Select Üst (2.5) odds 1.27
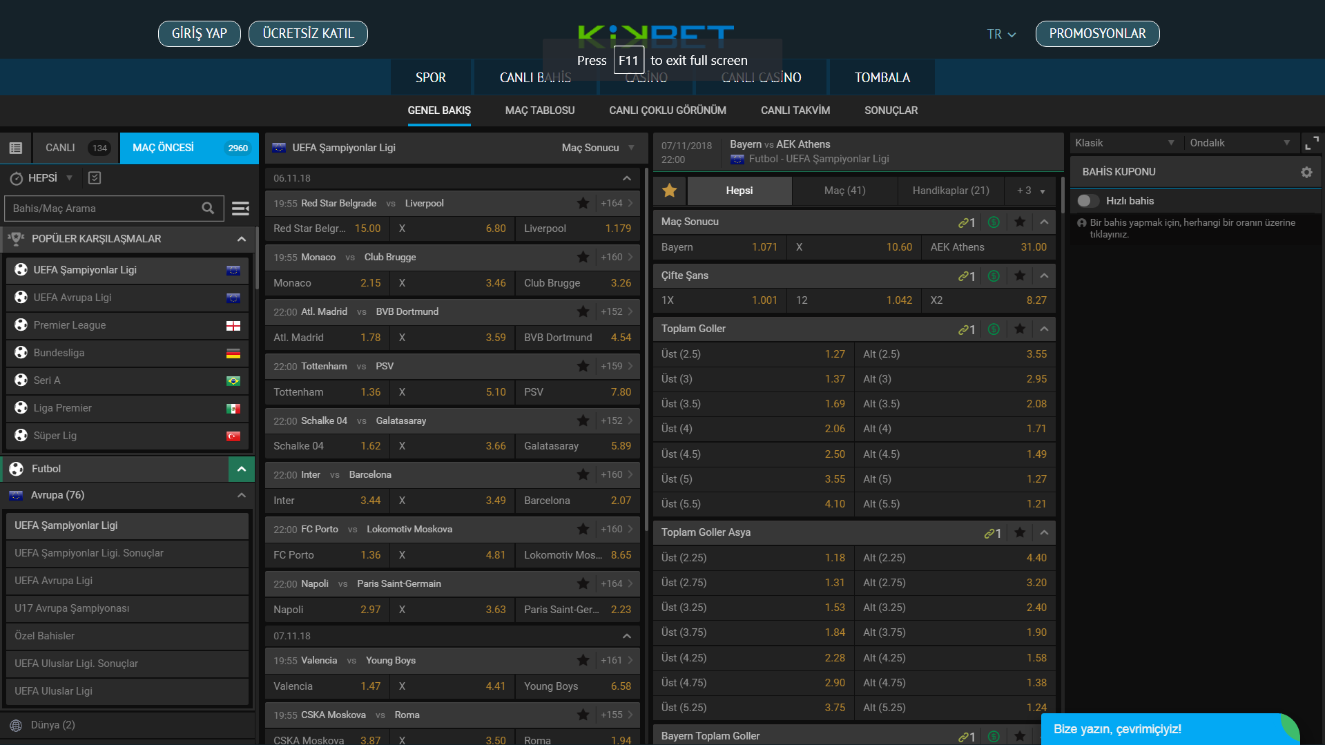Viewport: 1325px width, 745px height. point(753,354)
